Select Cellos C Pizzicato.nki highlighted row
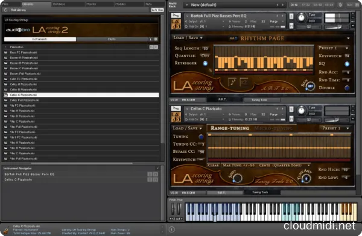Screen dimensions: 362x236 pos(81,95)
